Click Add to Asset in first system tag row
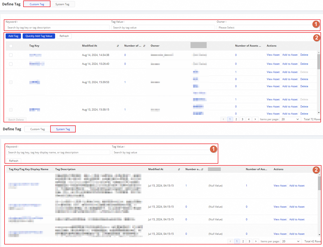 point(297,186)
